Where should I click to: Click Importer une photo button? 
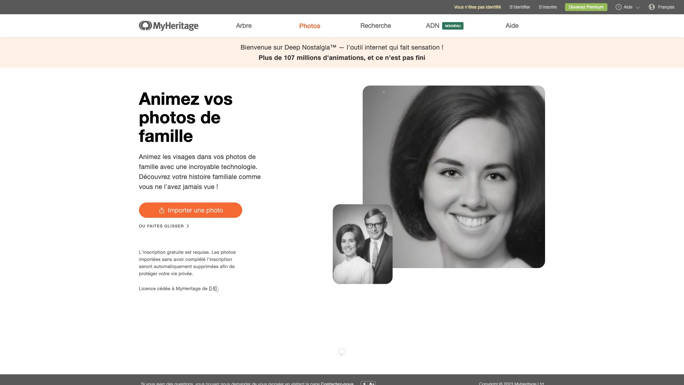tap(191, 210)
